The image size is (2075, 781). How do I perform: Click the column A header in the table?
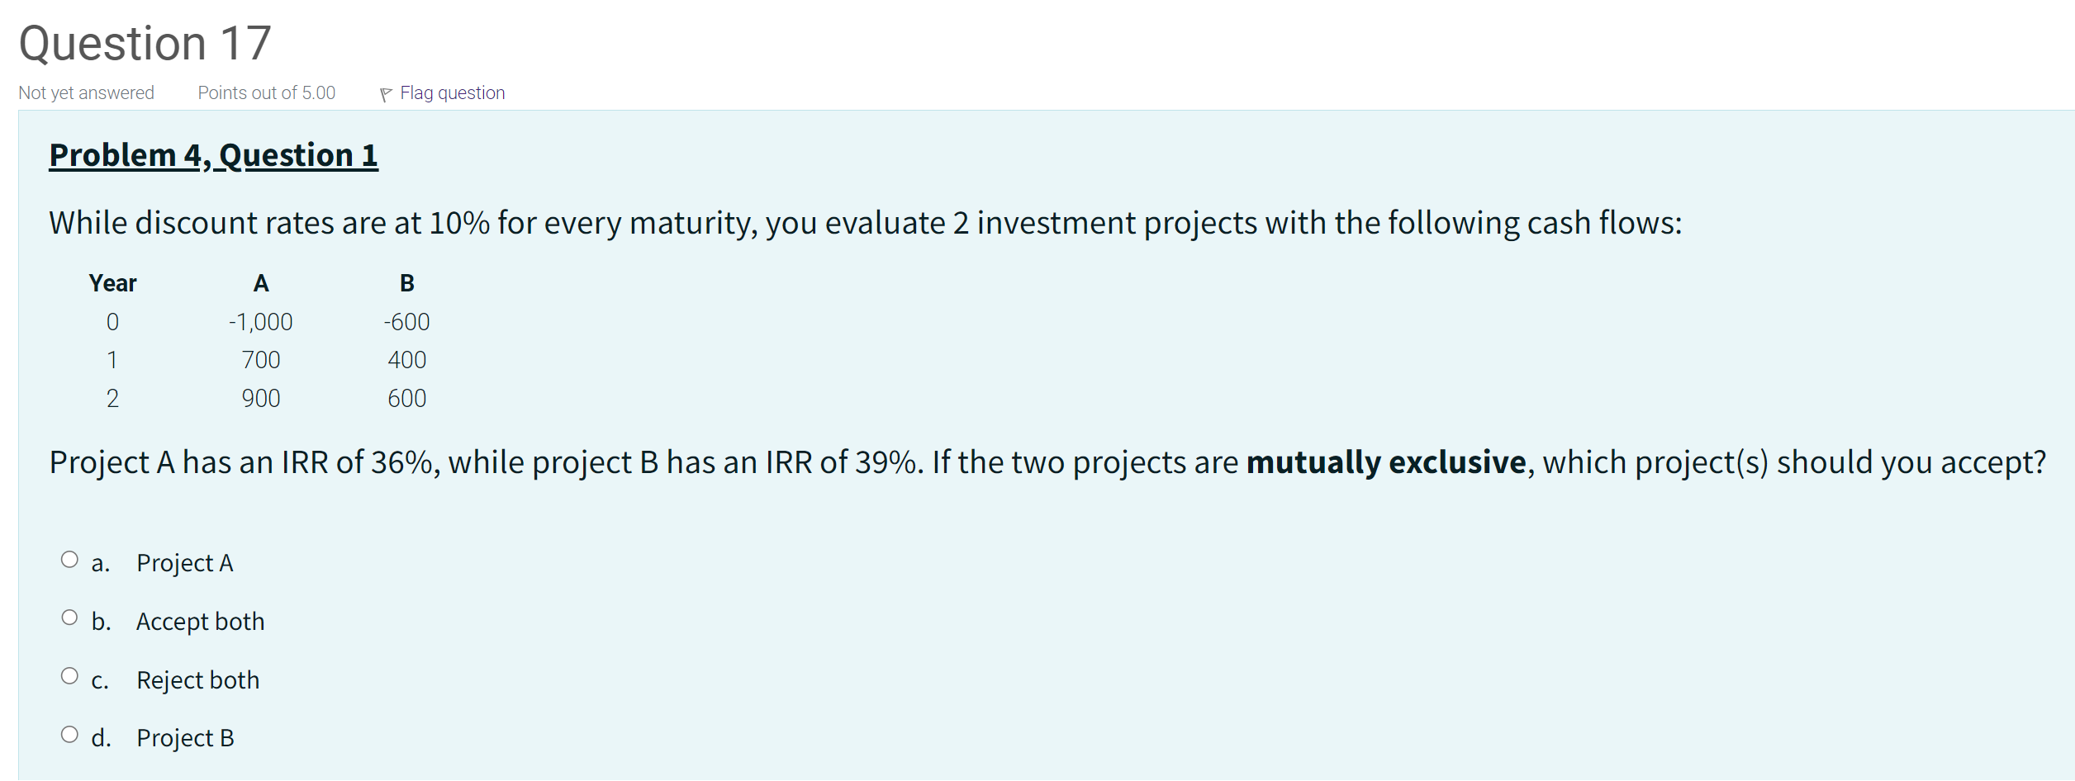(261, 282)
